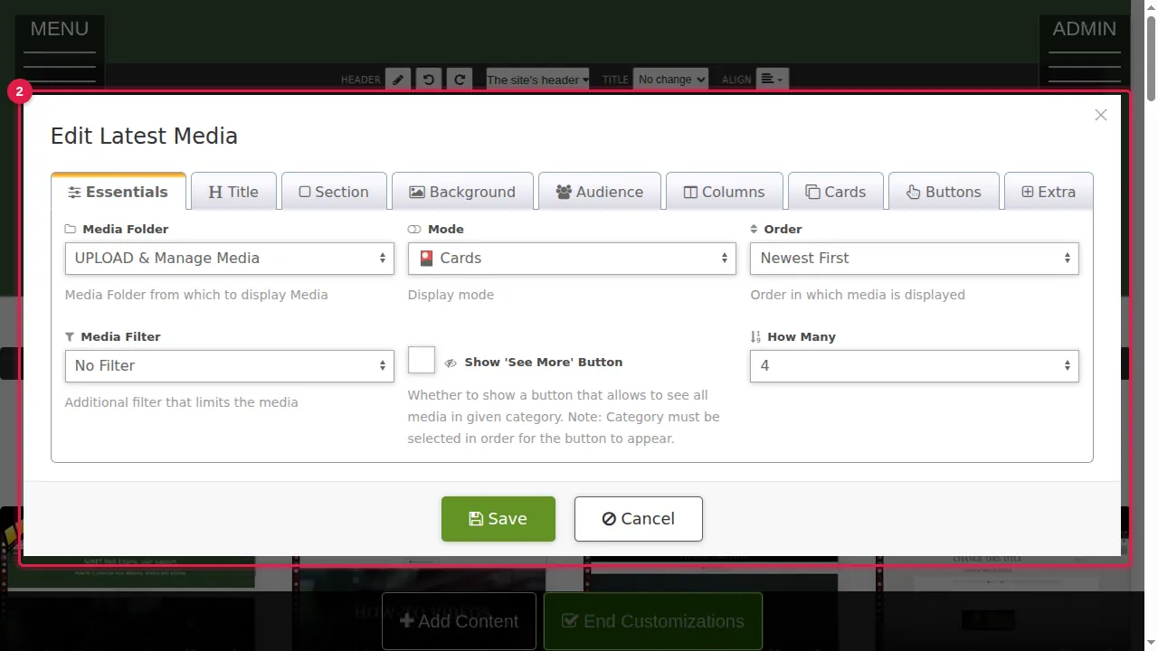Open the Align dropdown in header toolbar

pyautogui.click(x=773, y=80)
